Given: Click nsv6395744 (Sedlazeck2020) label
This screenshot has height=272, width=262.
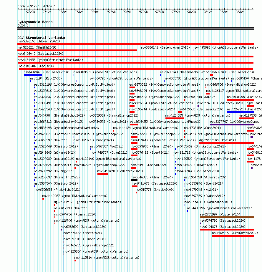Looking at the screenshot, I should tap(152, 109).
